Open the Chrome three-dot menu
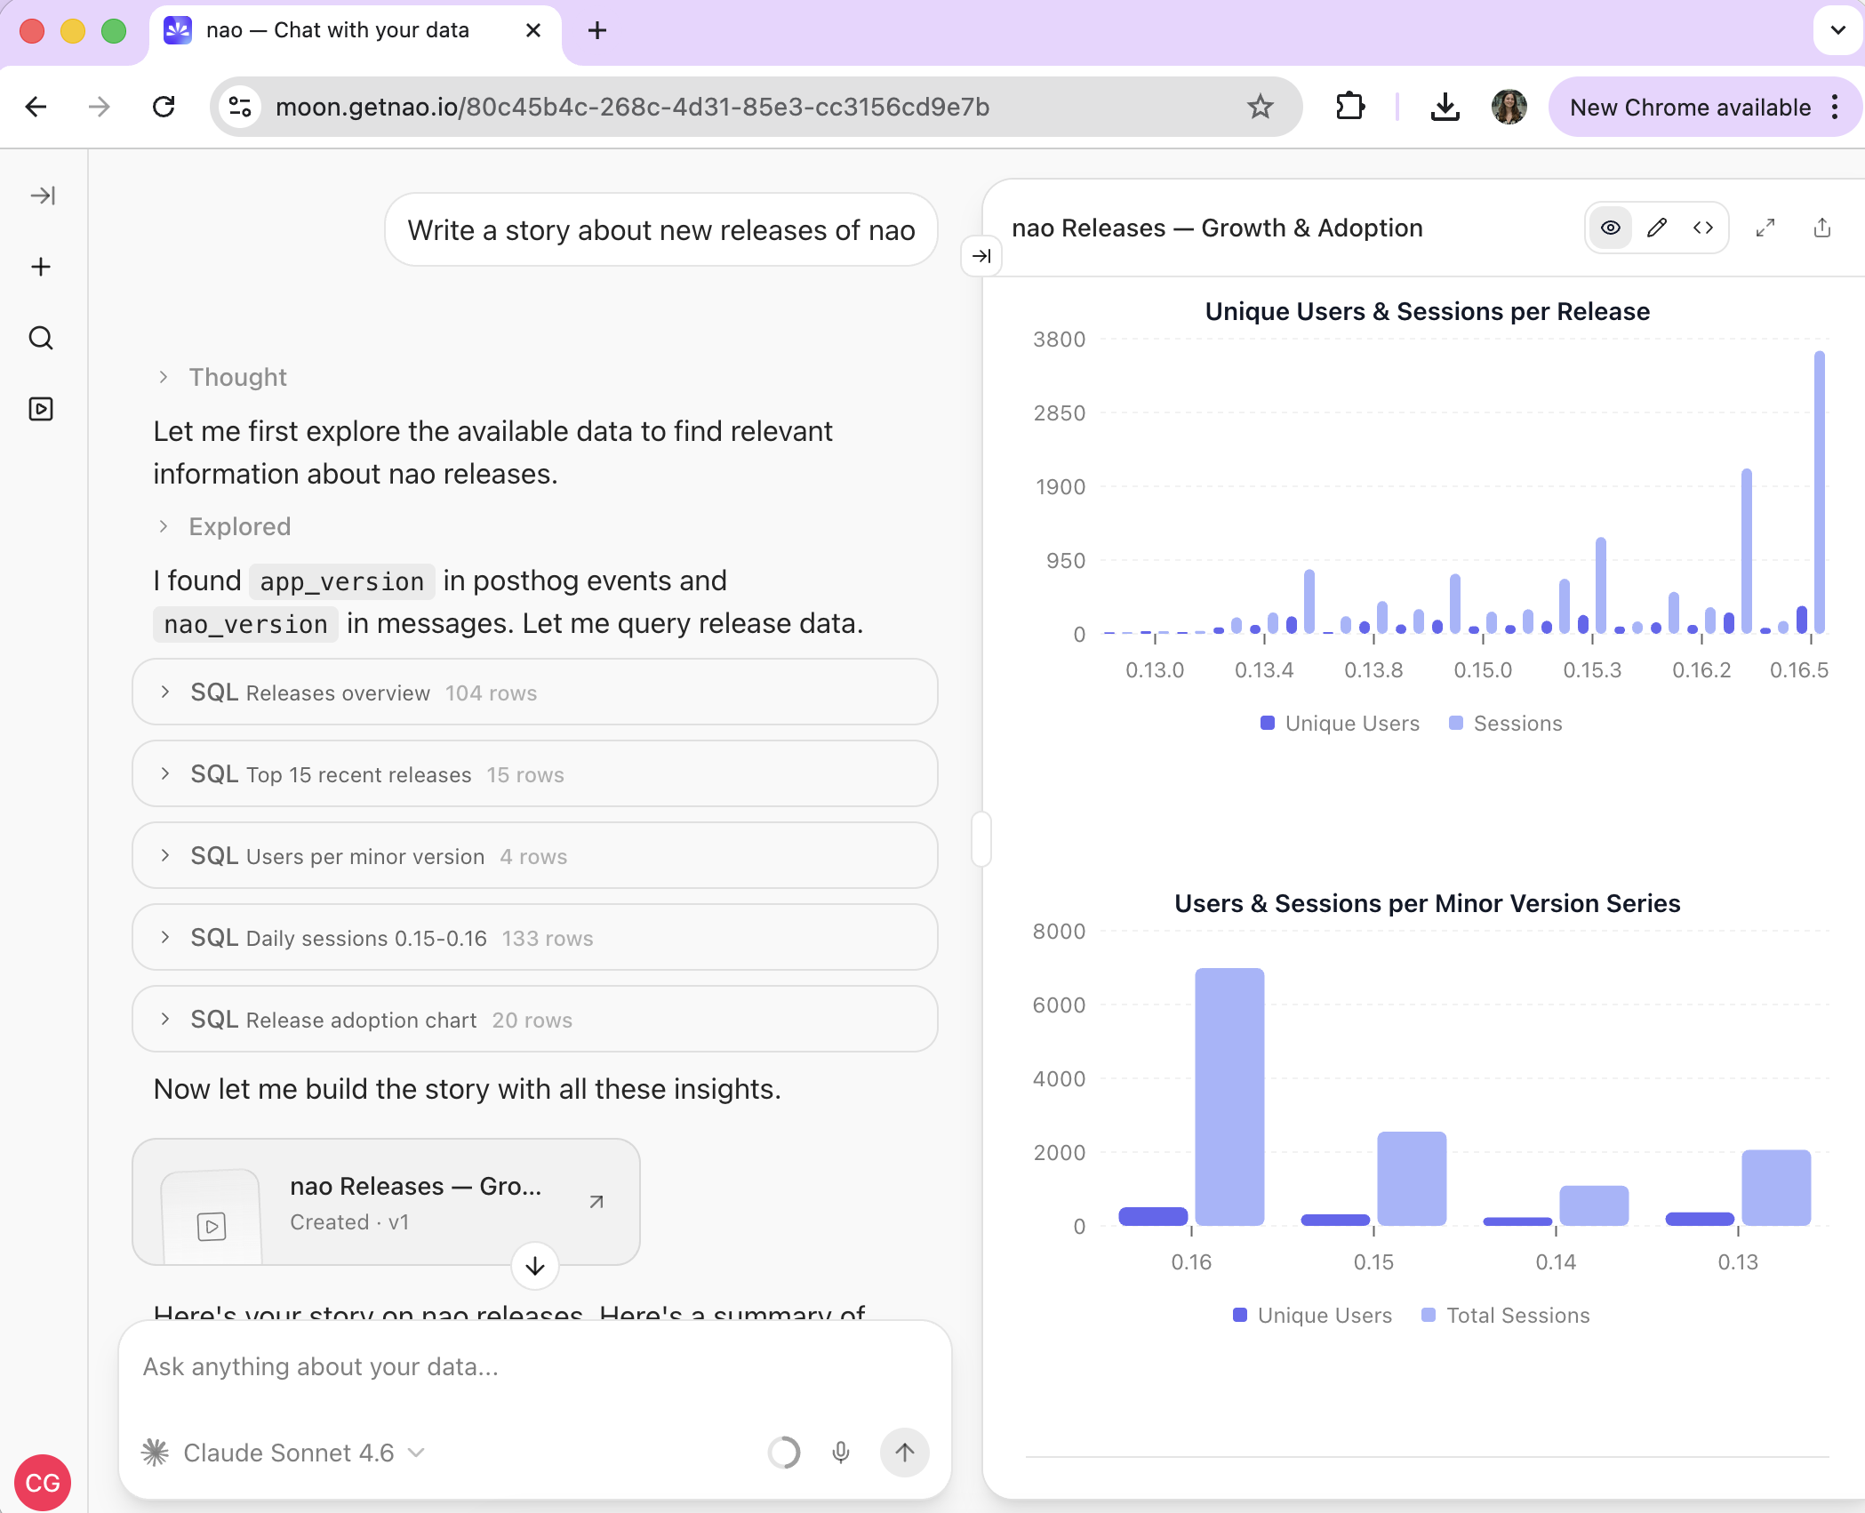The width and height of the screenshot is (1865, 1513). (x=1834, y=107)
